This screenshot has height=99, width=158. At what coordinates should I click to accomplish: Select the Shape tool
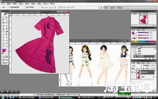click(x=6, y=40)
